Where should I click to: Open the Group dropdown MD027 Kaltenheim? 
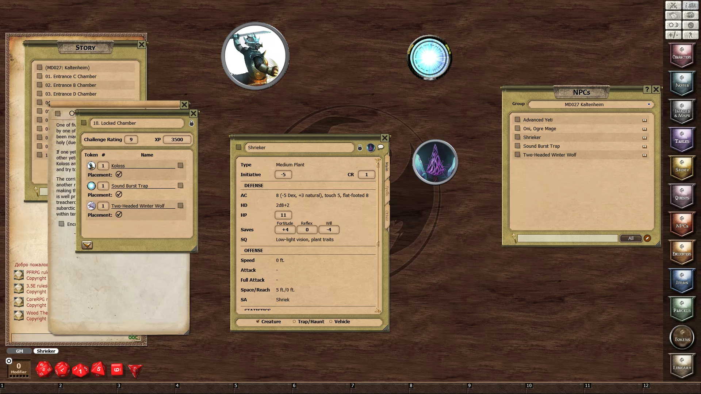[591, 104]
